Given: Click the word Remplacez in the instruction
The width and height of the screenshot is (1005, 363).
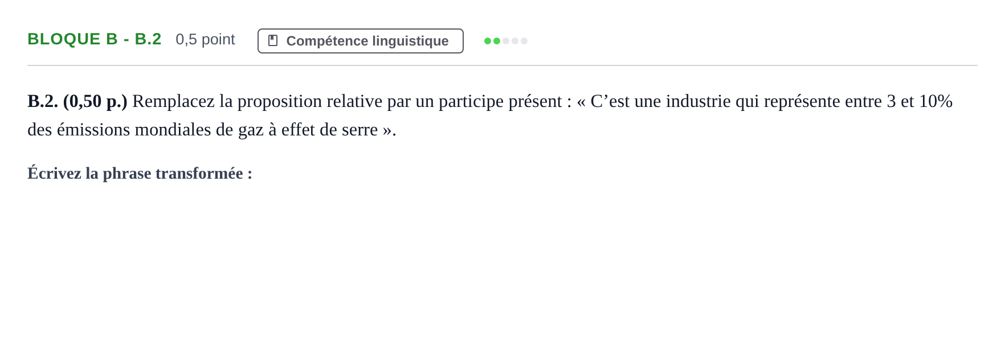Looking at the screenshot, I should [173, 101].
